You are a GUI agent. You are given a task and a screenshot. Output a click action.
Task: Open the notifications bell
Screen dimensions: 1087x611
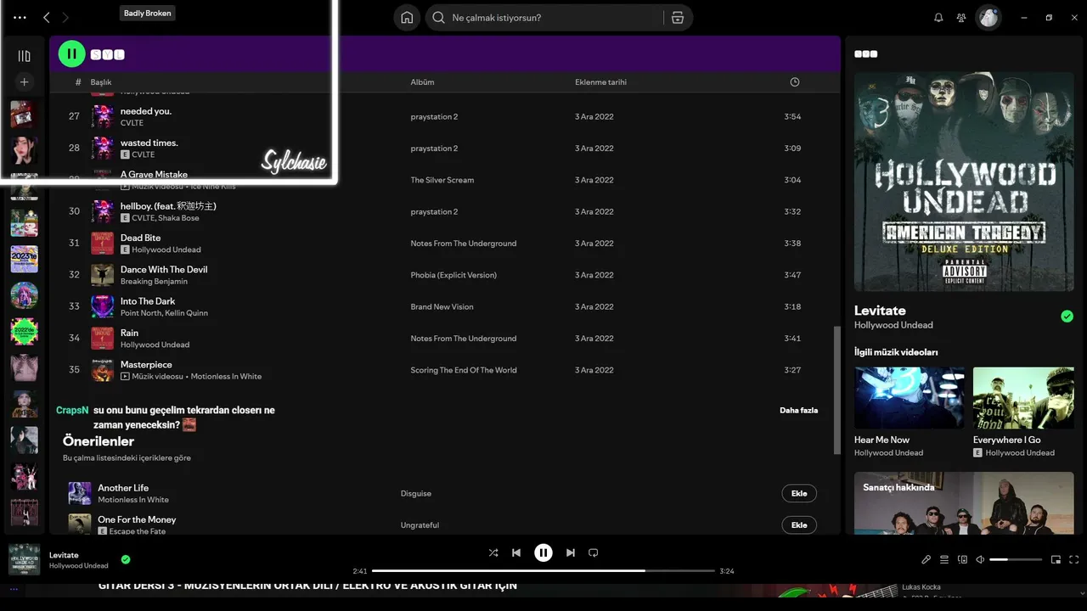coord(938,18)
